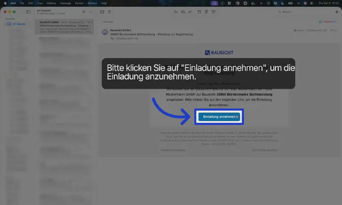Collapse the All Inboxes chevron

5,24
